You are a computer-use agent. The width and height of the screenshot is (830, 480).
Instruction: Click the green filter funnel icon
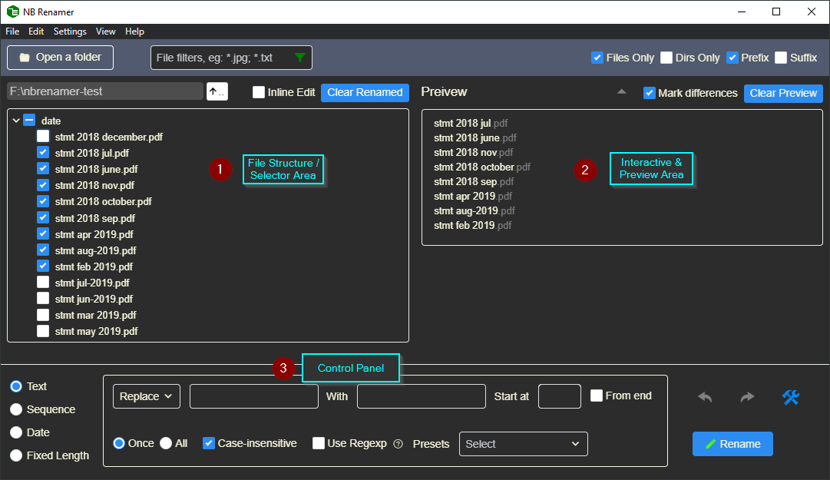[299, 58]
